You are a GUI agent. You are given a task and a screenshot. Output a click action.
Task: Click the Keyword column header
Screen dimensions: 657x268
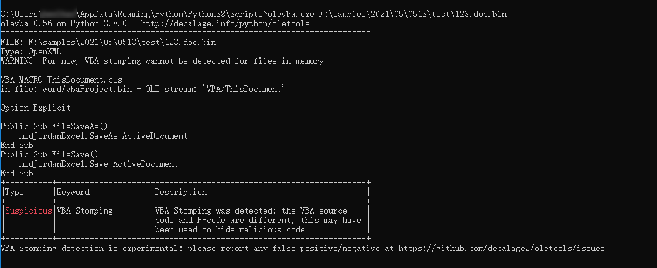pos(73,192)
